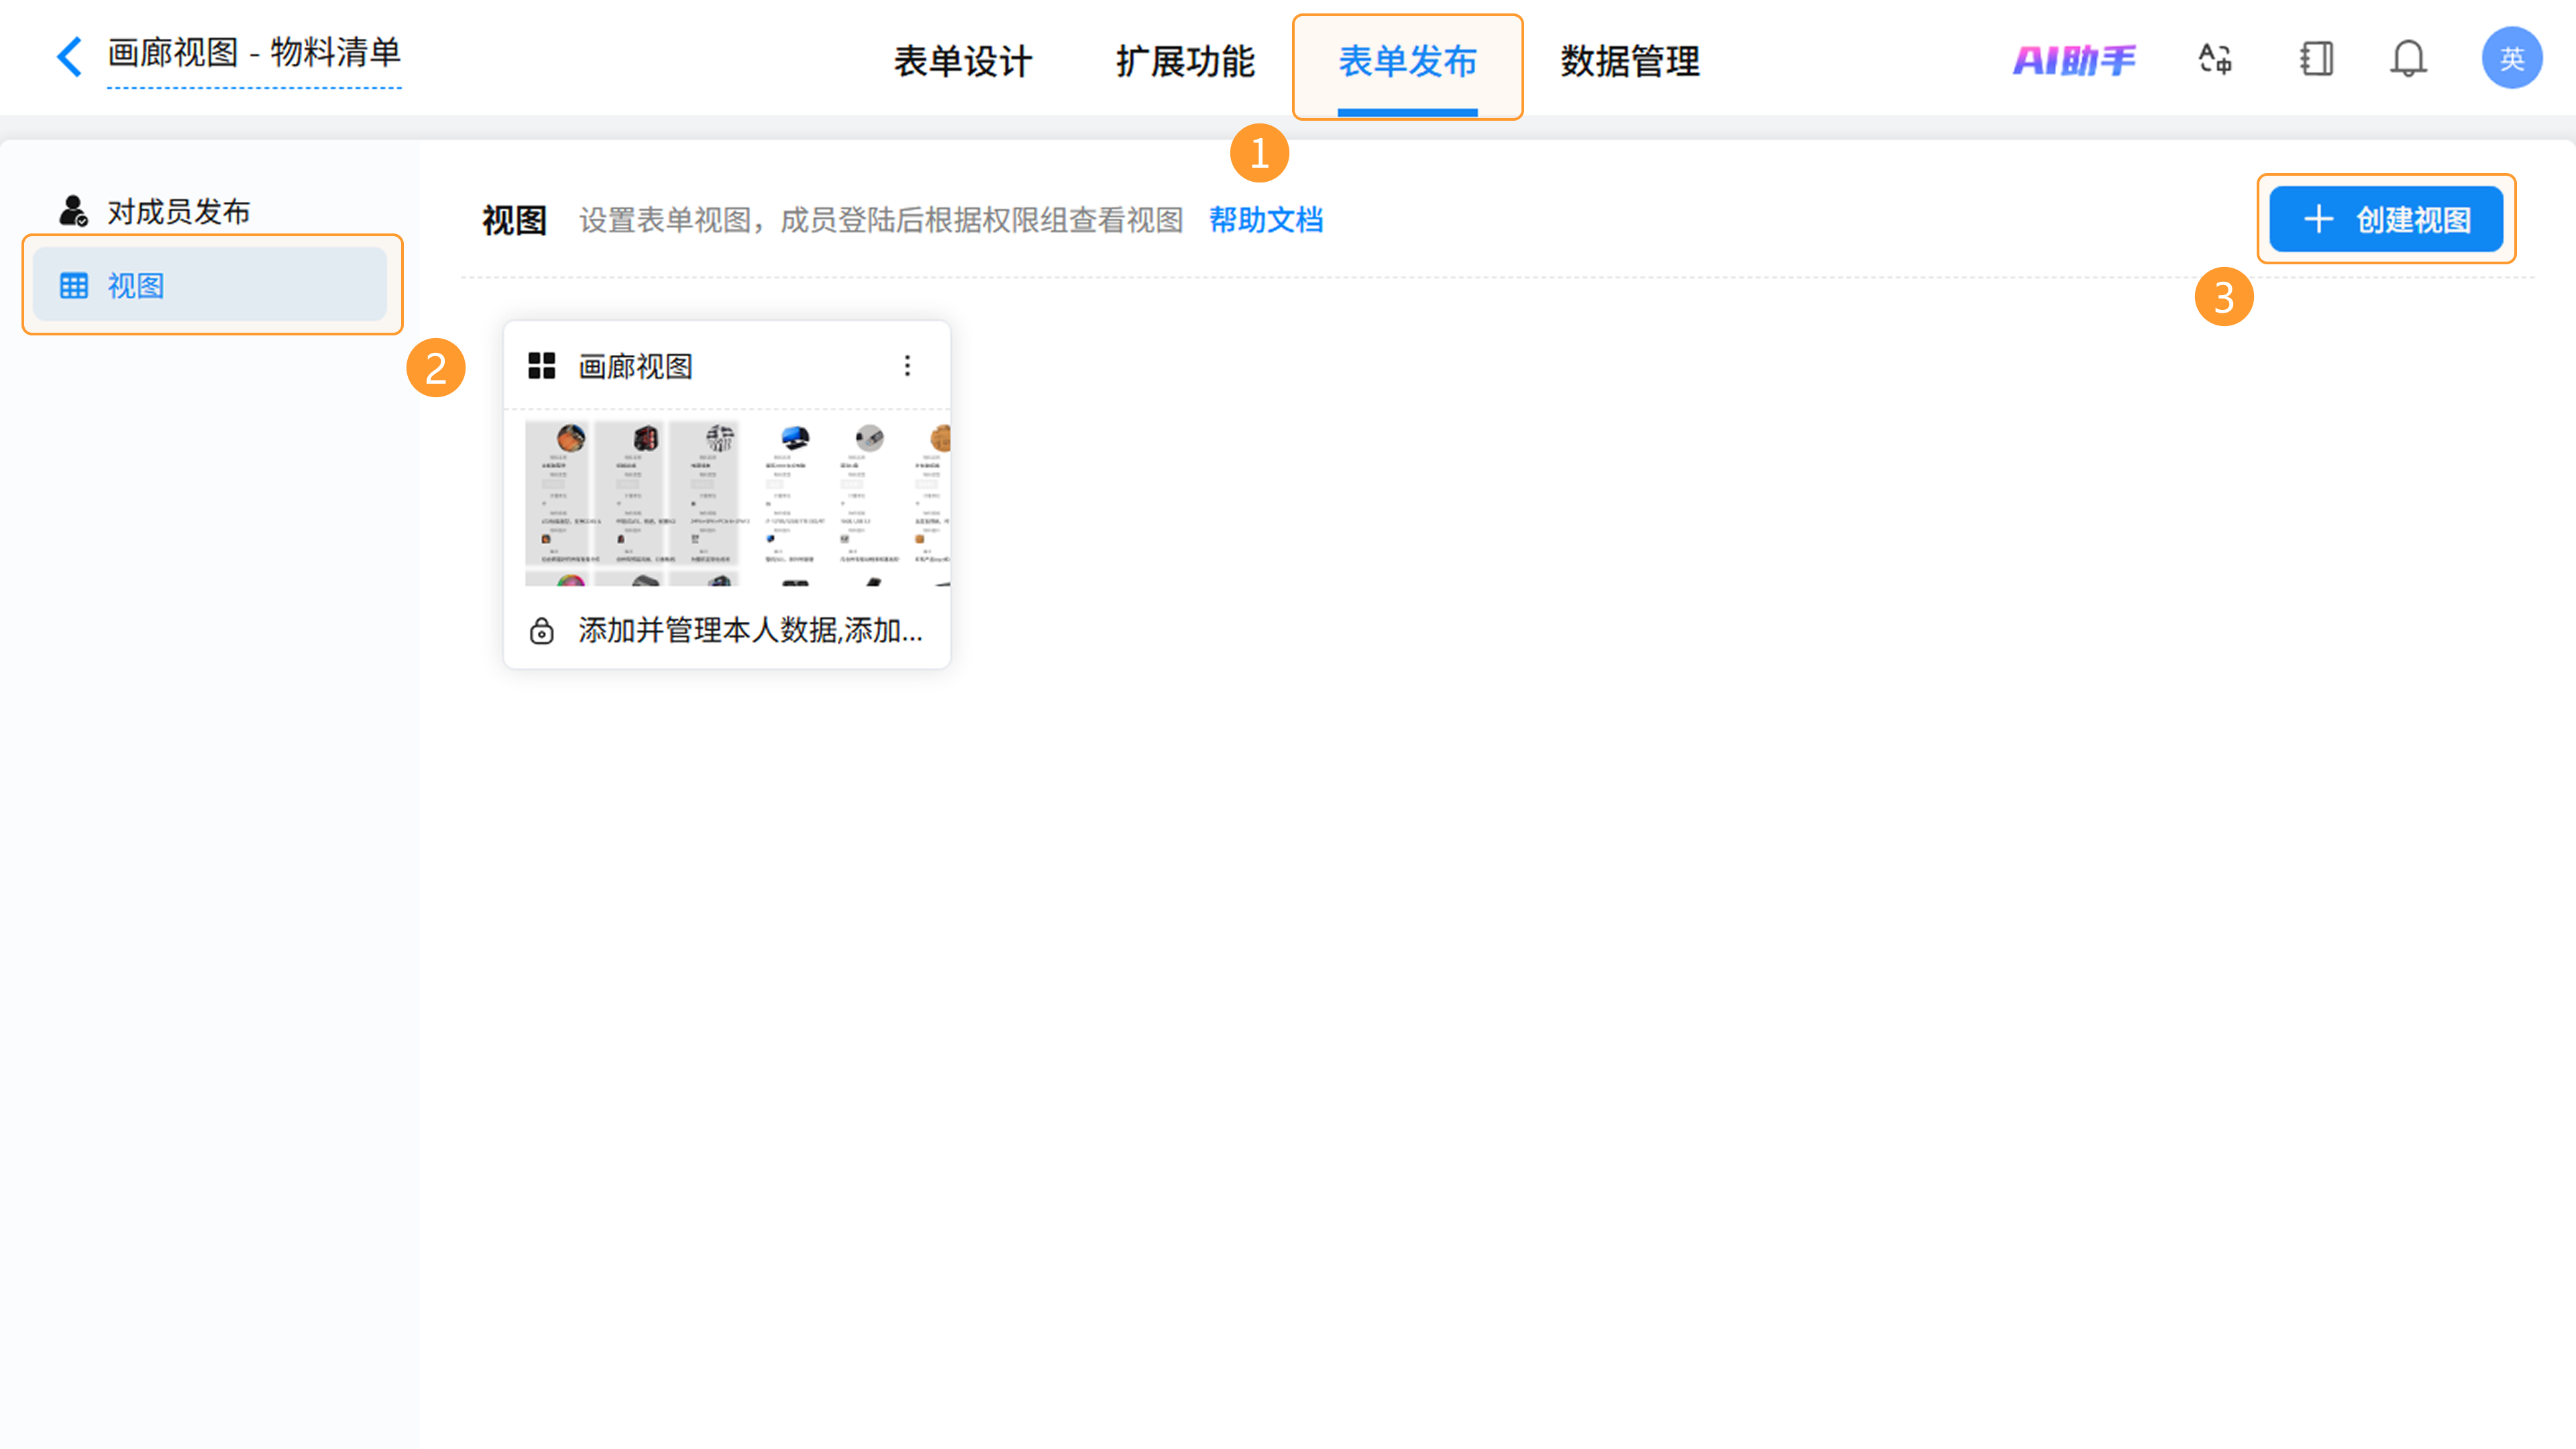This screenshot has width=2576, height=1449.
Task: Open the notebook panel icon
Action: (x=2316, y=59)
